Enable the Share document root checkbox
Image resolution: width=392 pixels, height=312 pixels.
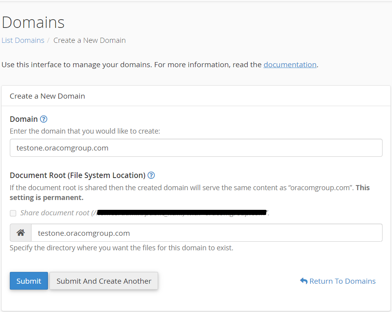(13, 213)
